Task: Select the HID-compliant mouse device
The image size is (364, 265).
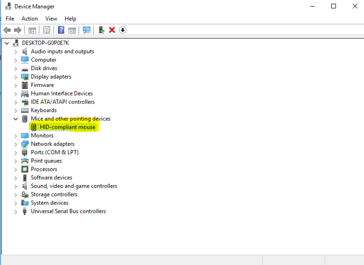Action: (67, 127)
